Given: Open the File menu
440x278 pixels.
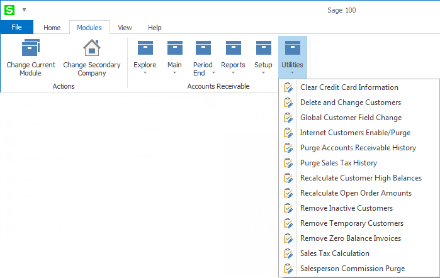Looking at the screenshot, I should point(16,27).
